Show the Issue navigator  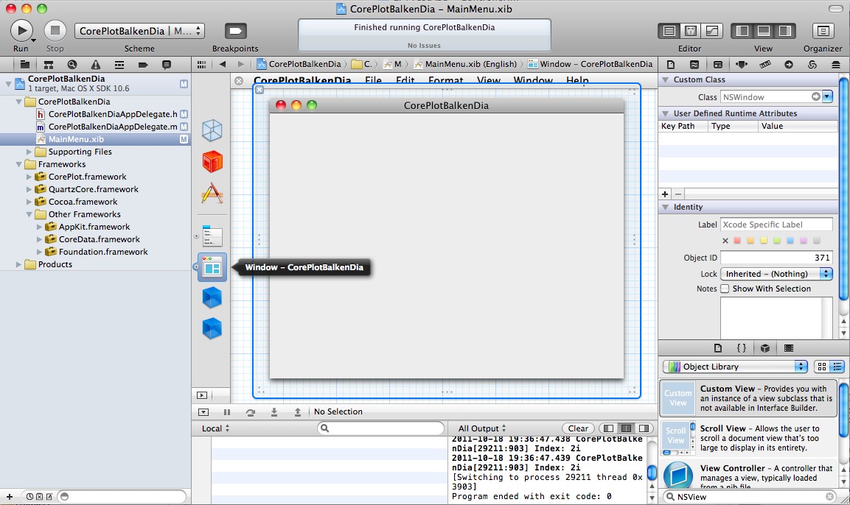[96, 65]
